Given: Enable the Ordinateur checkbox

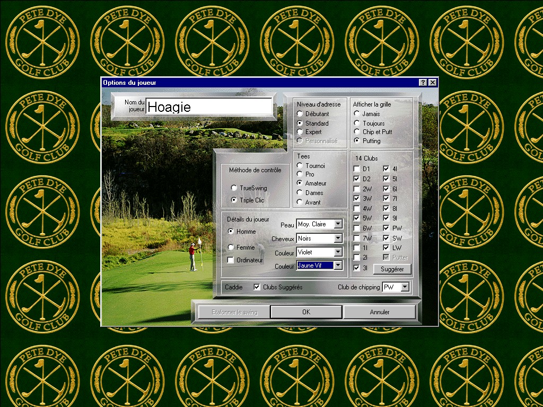Looking at the screenshot, I should (x=231, y=260).
